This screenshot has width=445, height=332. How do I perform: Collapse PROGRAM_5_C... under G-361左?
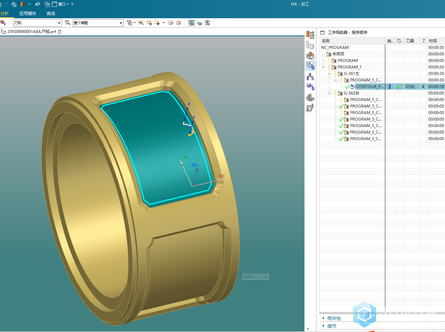click(x=335, y=80)
